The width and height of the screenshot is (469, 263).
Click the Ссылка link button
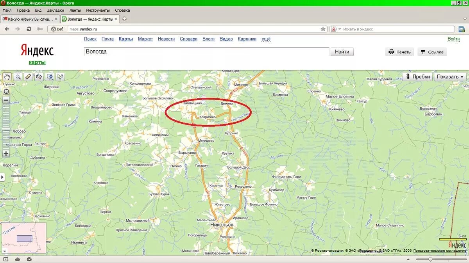[x=431, y=52]
